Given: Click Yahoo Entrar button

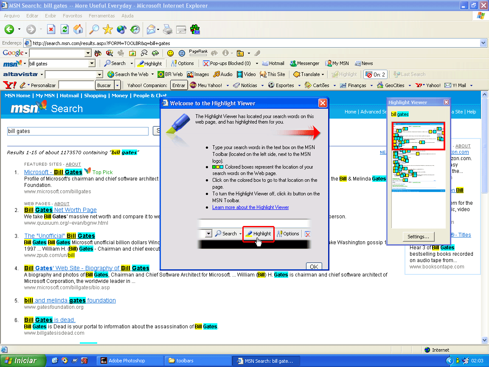Looking at the screenshot, I should click(x=179, y=85).
